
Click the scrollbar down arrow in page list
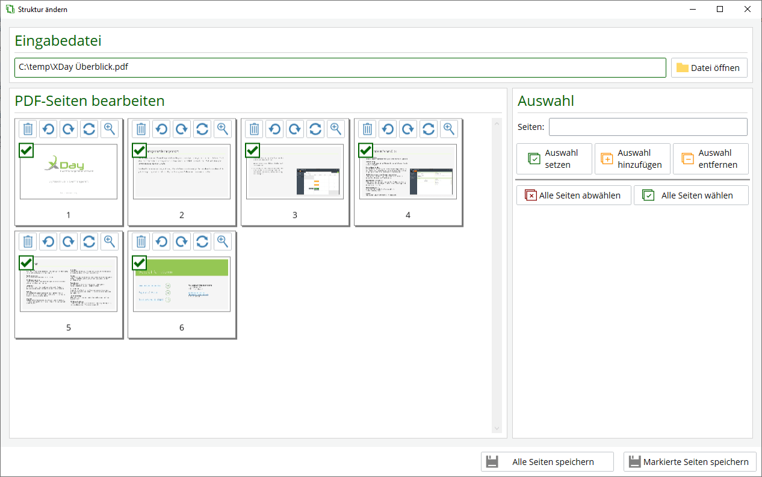pyautogui.click(x=497, y=428)
